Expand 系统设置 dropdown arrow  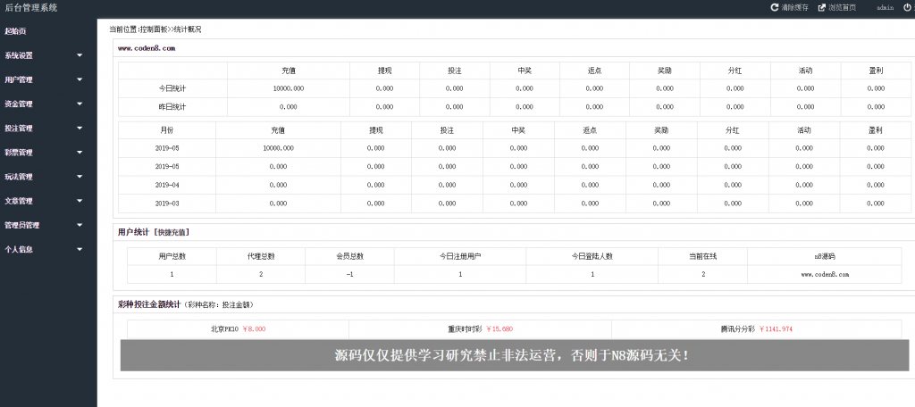click(x=80, y=55)
